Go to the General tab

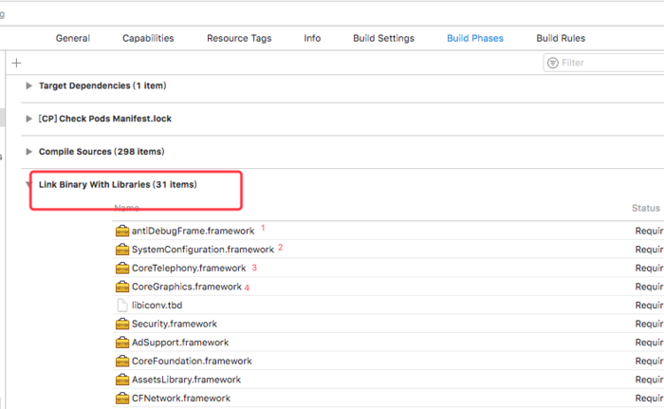point(73,39)
